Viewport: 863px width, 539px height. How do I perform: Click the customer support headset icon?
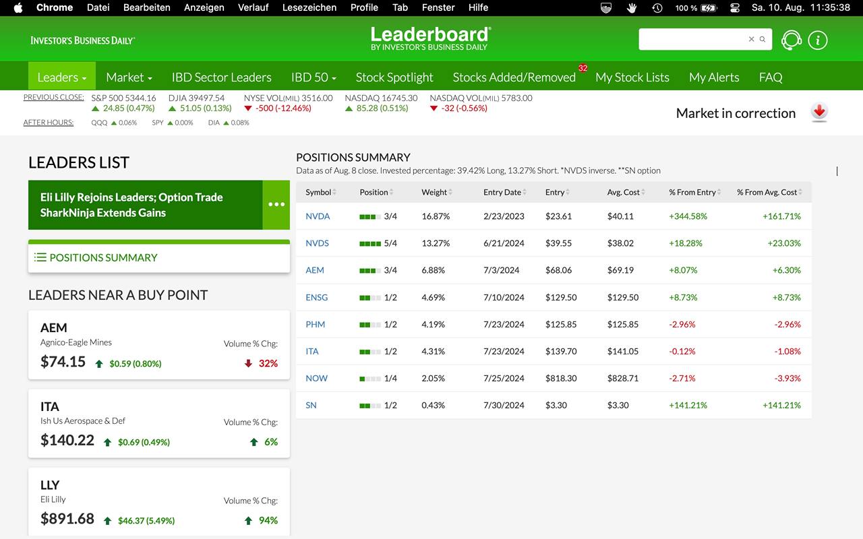tap(791, 40)
